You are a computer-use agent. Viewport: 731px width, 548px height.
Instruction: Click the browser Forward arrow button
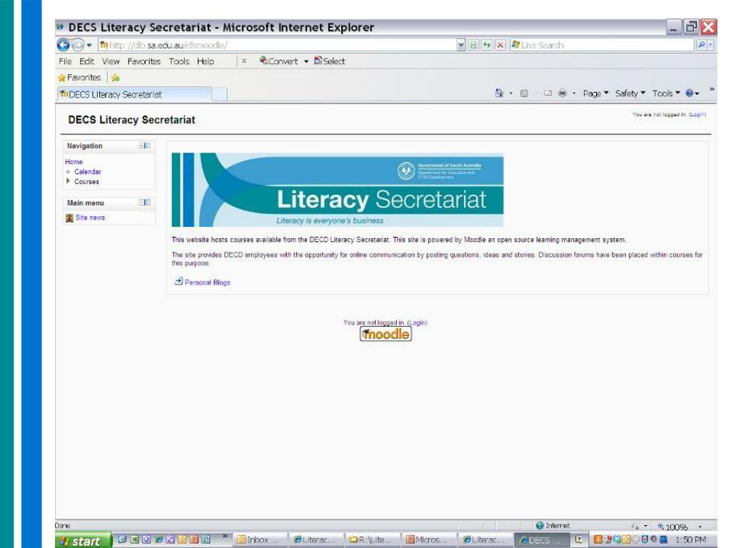click(77, 45)
